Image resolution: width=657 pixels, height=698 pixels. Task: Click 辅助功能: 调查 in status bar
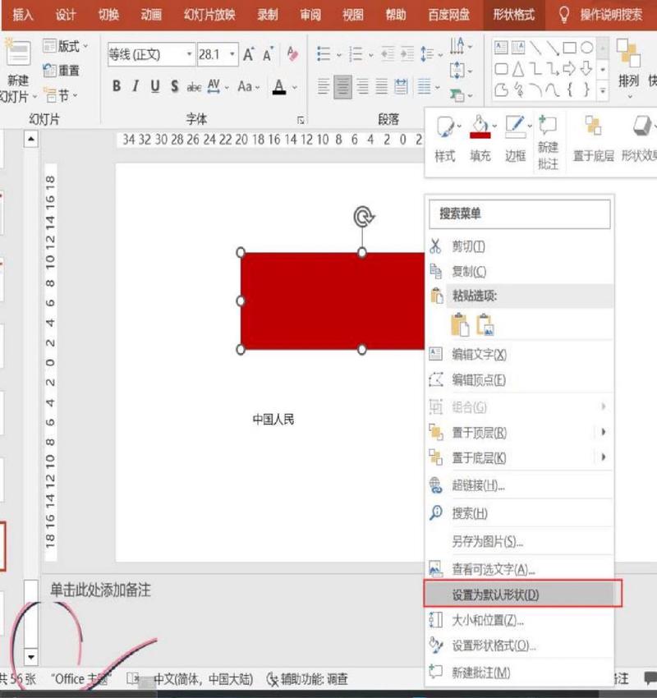click(307, 679)
